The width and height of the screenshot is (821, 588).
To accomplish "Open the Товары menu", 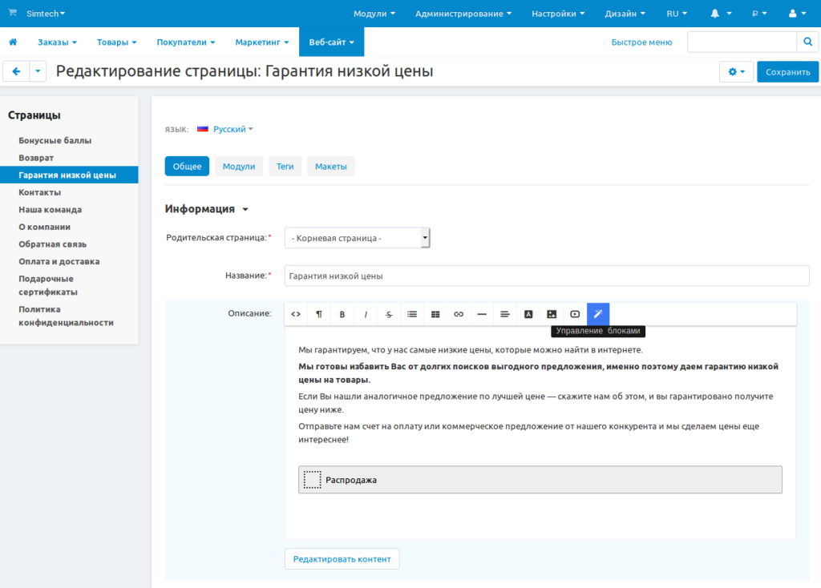I will (x=117, y=42).
